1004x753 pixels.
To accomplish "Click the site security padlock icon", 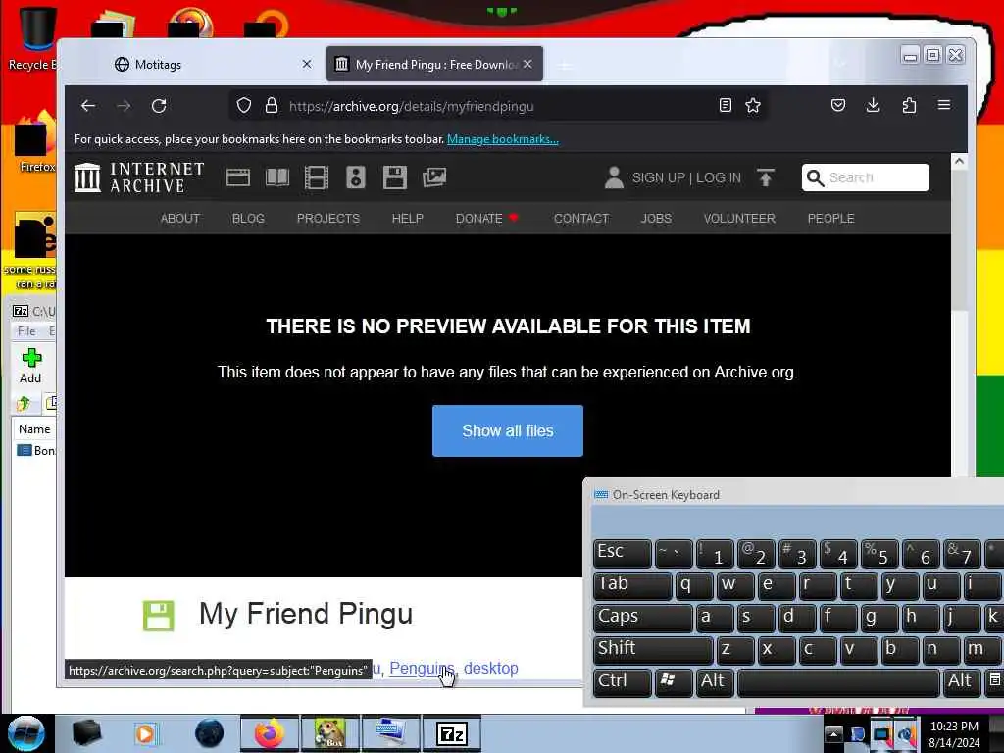I will [x=272, y=106].
